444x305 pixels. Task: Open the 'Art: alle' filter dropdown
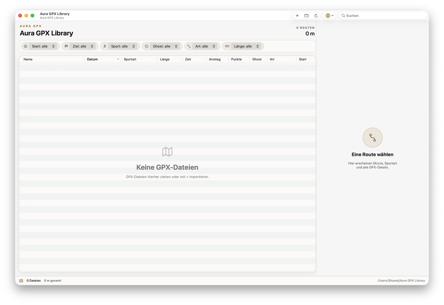(x=205, y=46)
